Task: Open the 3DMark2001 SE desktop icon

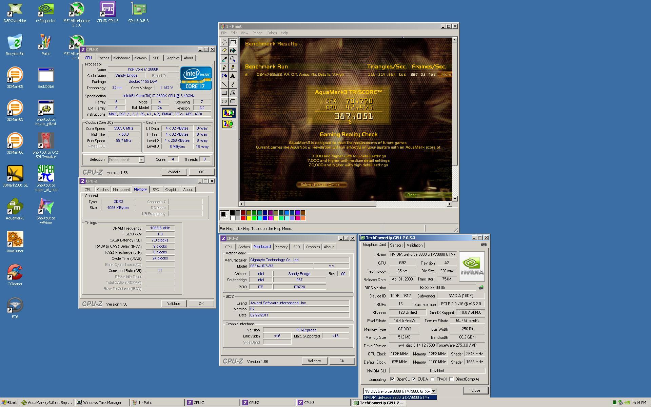Action: pyautogui.click(x=15, y=176)
